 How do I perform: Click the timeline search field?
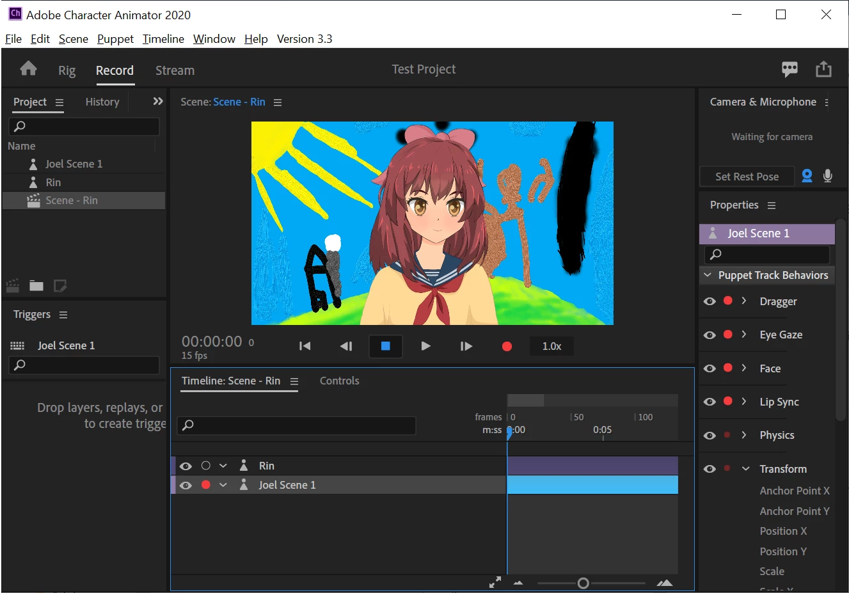[297, 425]
